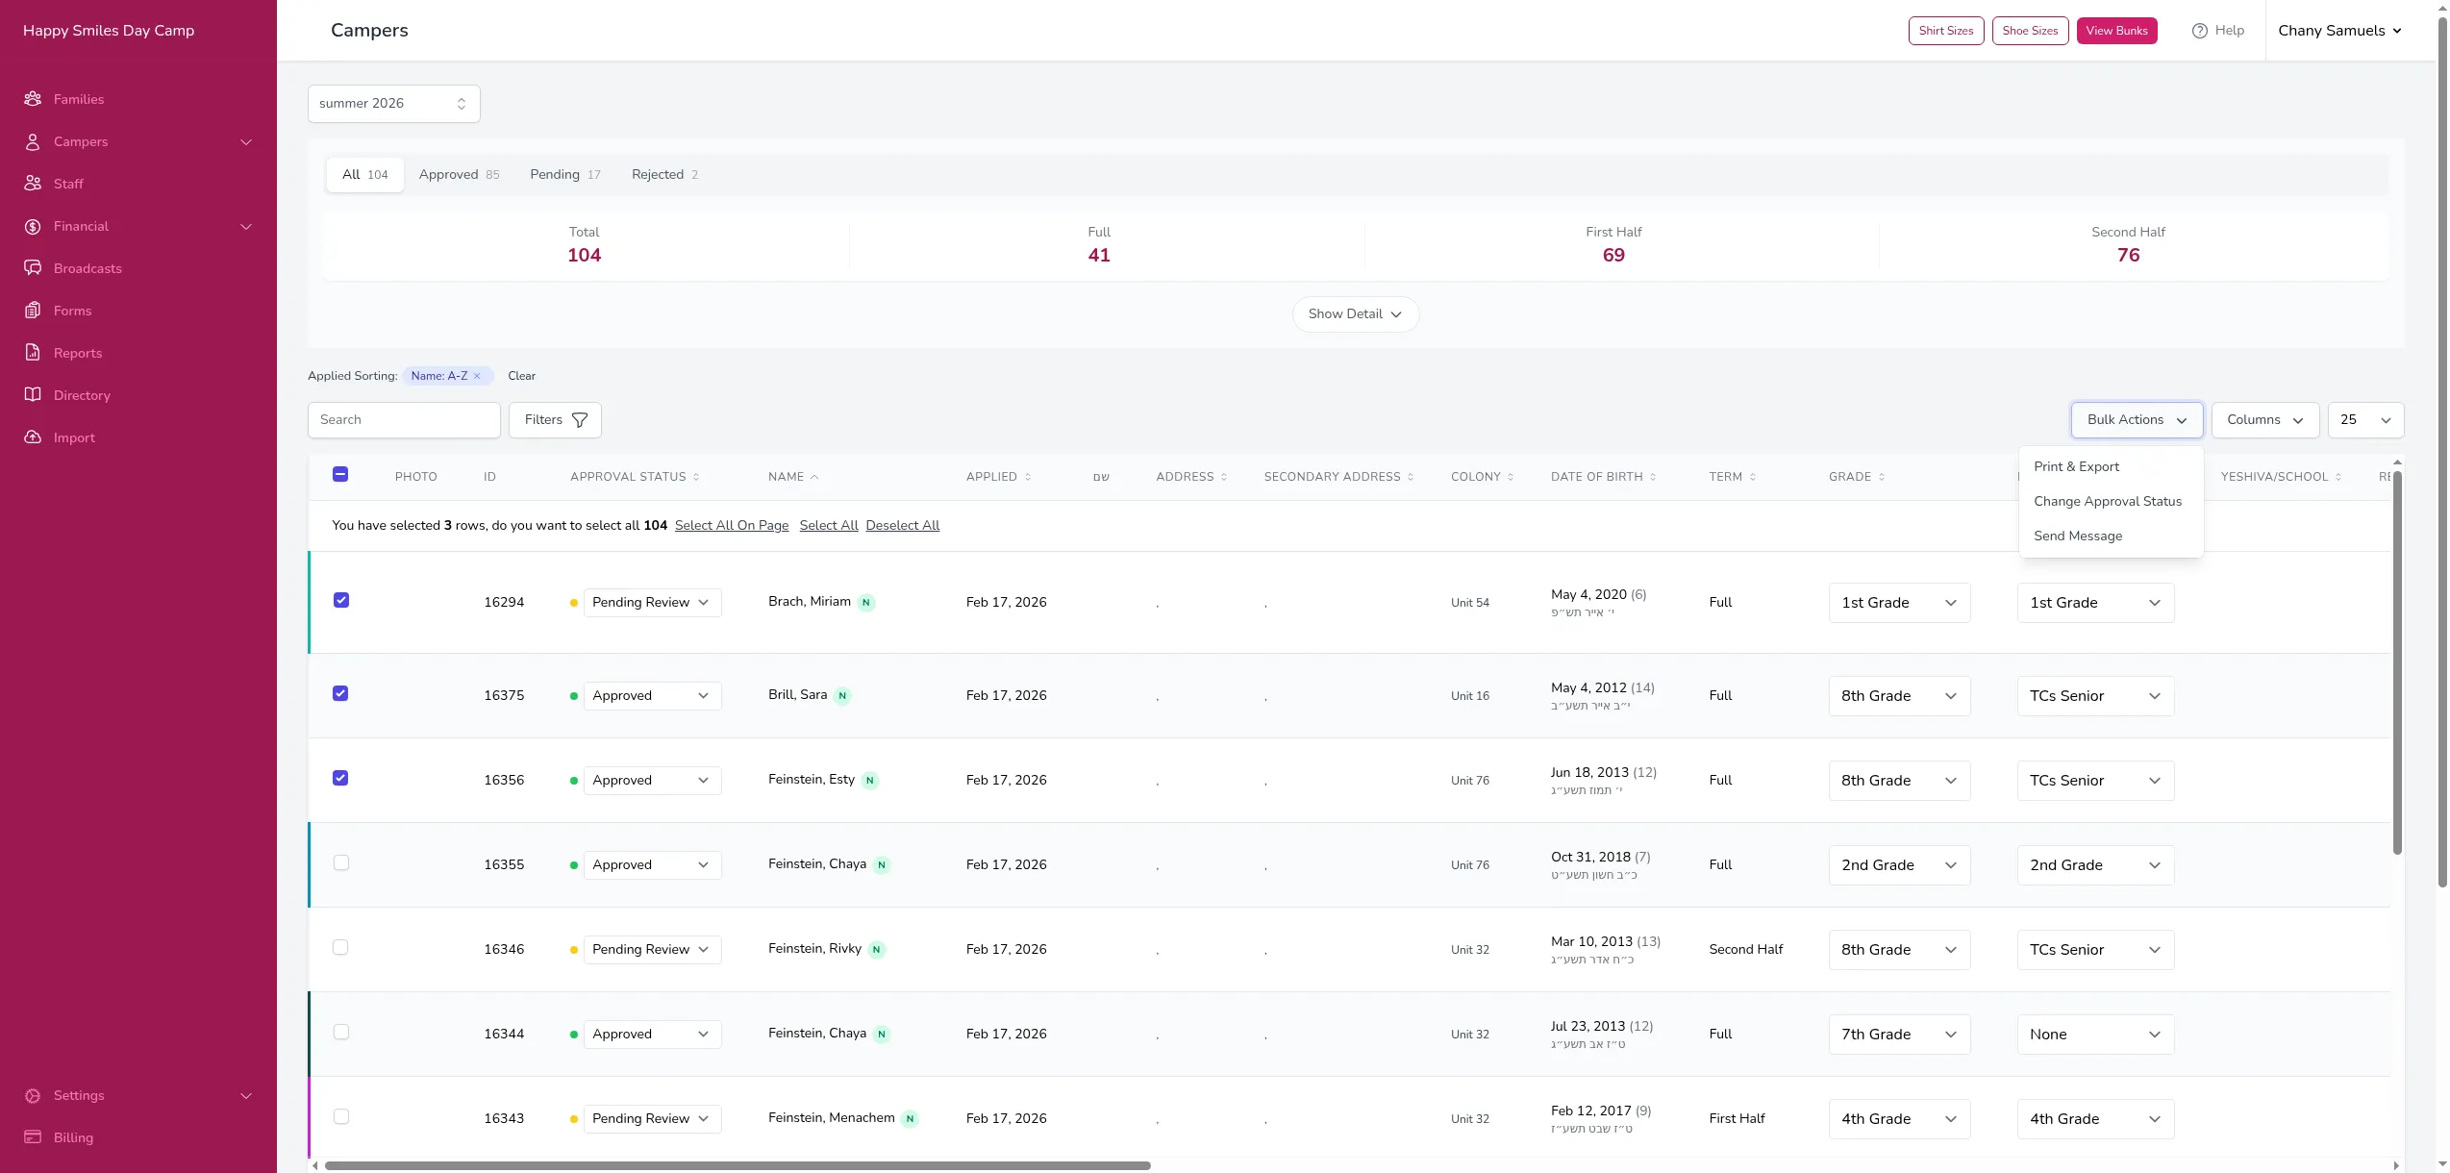This screenshot has height=1173, width=2450.
Task: Click the Financial dollar icon
Action: coord(33,226)
